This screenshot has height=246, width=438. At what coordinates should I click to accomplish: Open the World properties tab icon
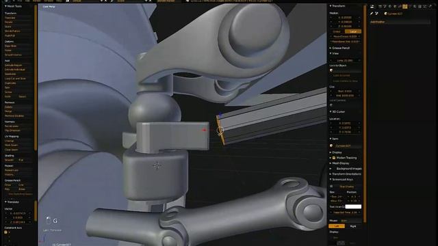pyautogui.click(x=389, y=6)
